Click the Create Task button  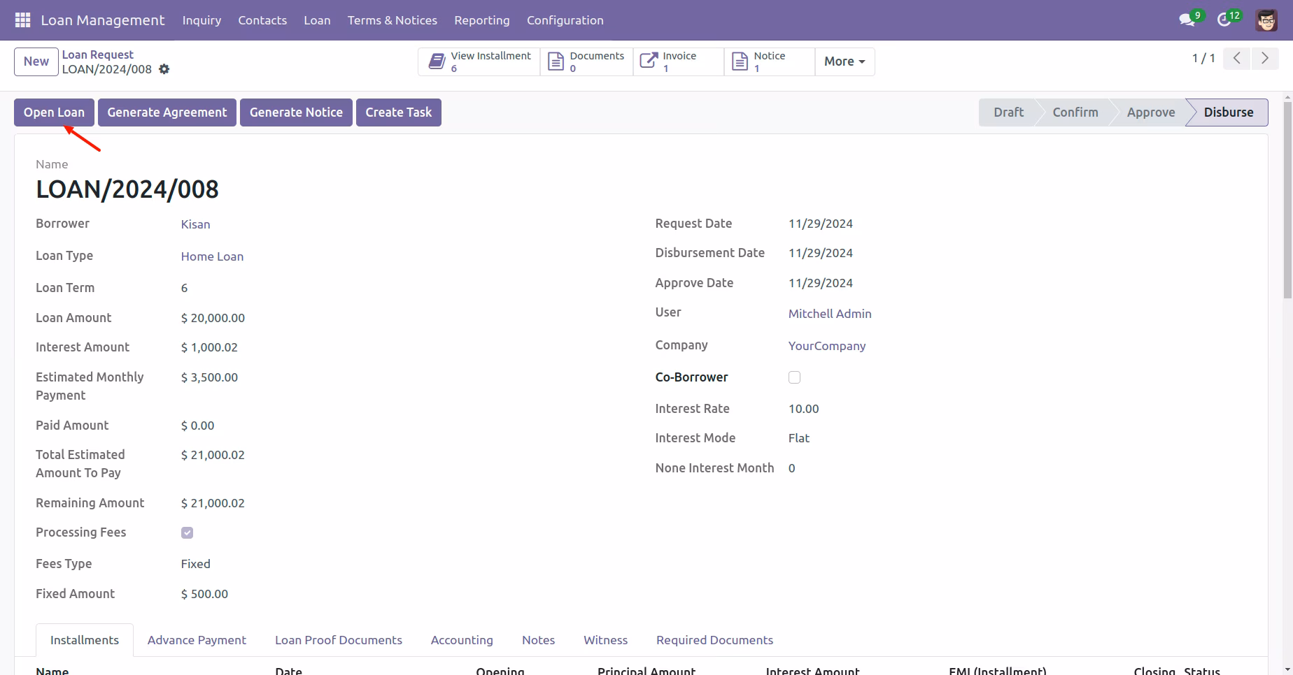tap(399, 112)
